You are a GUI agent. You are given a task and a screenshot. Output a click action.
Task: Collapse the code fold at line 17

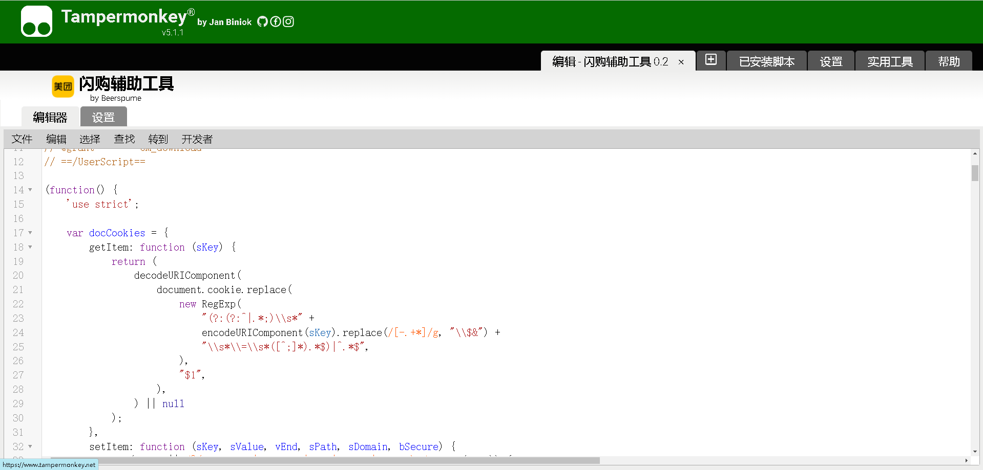tap(30, 233)
